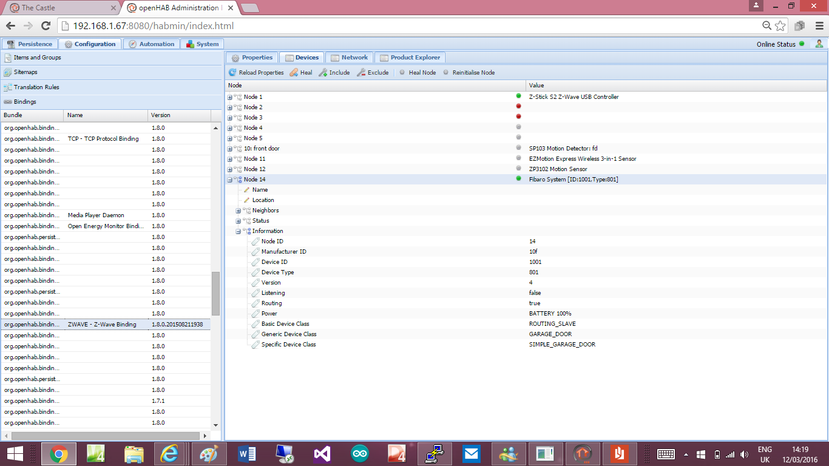Viewport: 829px width, 466px height.
Task: Collapse the Node 14 tree row
Action: 230,180
